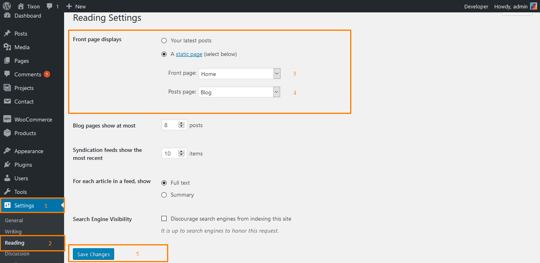Click the Reading Settings heading text
This screenshot has width=540, height=263.
(107, 18)
